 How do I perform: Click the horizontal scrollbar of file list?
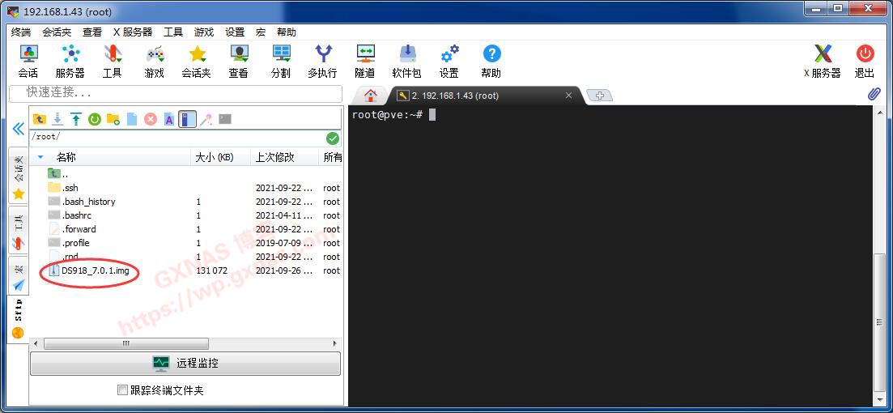(x=125, y=344)
